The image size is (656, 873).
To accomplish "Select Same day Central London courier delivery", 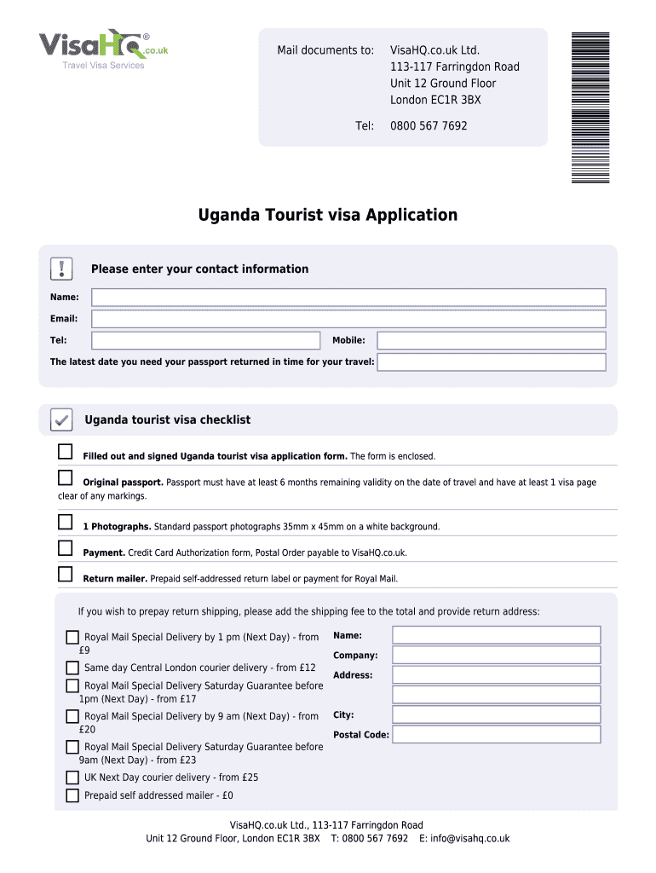I will point(72,668).
